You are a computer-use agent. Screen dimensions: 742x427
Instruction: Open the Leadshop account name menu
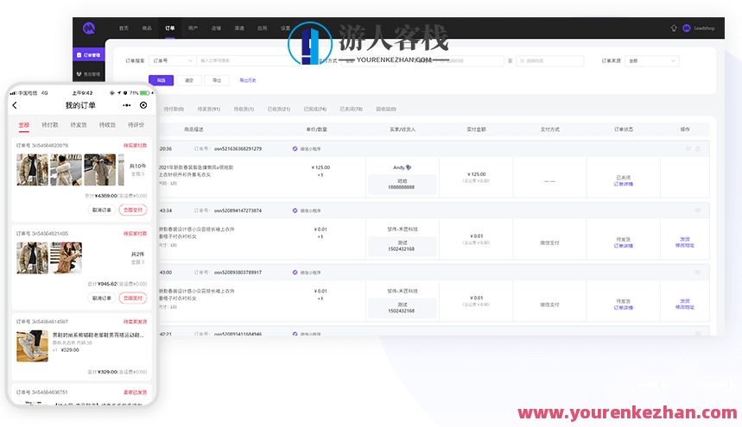pos(704,28)
